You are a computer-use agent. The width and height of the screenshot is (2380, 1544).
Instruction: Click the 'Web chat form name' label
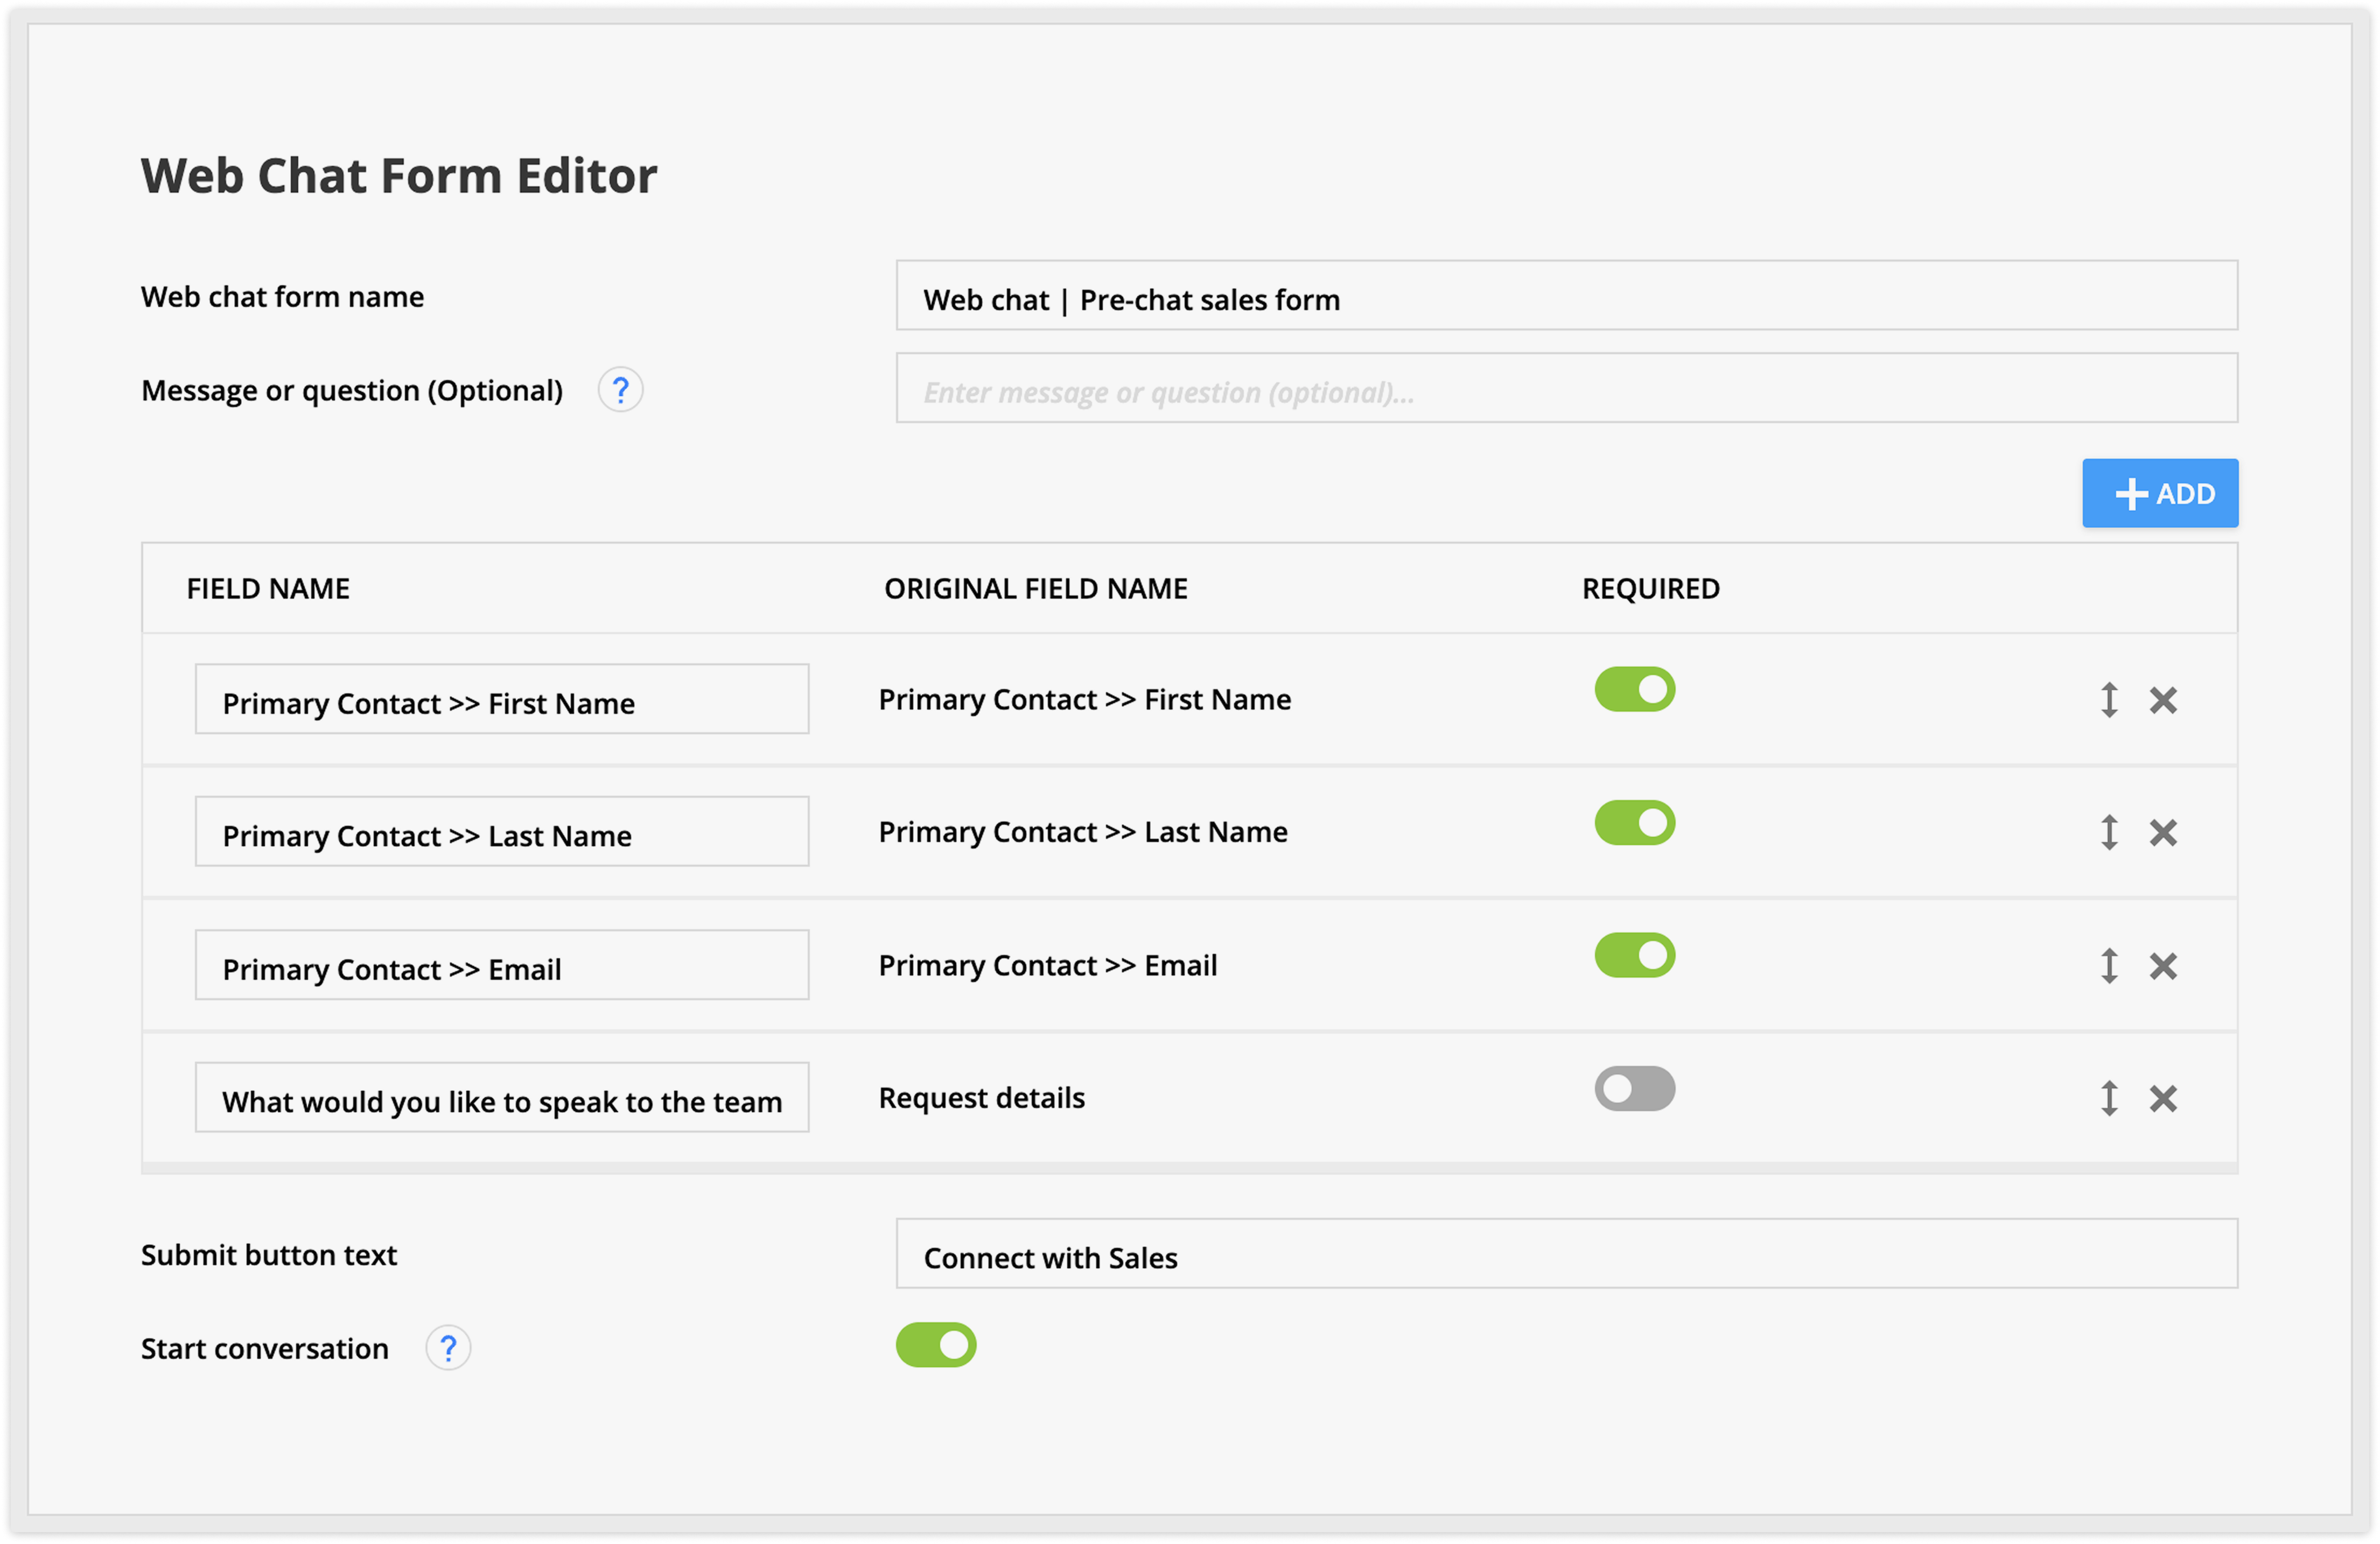(x=283, y=297)
